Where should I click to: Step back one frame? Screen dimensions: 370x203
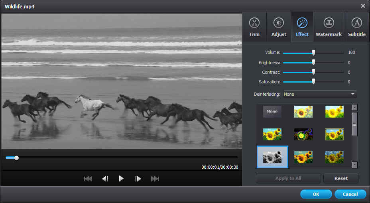(x=105, y=179)
